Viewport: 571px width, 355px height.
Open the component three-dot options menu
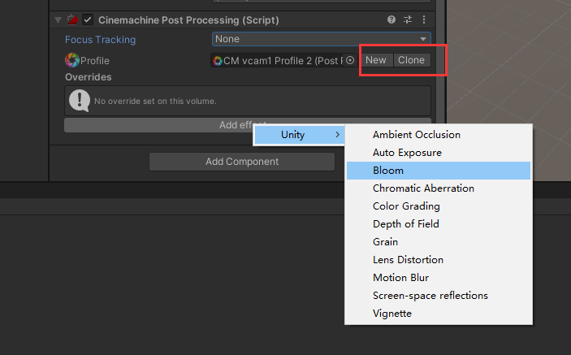pyautogui.click(x=424, y=19)
